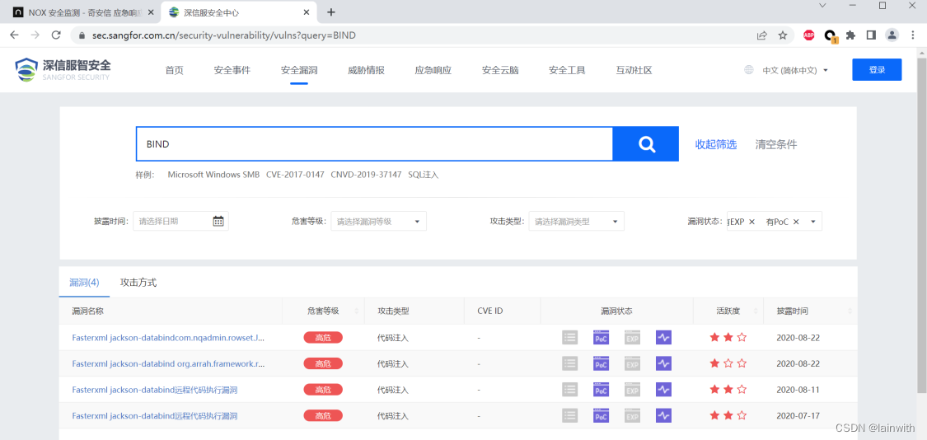927x440 pixels.
Task: Open Fasterxml jackson-databindcom.nqadmin.rowset link
Action: [x=168, y=338]
